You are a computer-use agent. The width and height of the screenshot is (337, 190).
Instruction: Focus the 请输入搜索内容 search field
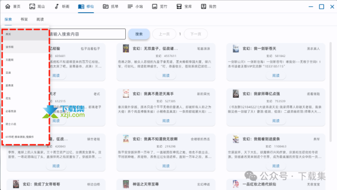point(87,34)
